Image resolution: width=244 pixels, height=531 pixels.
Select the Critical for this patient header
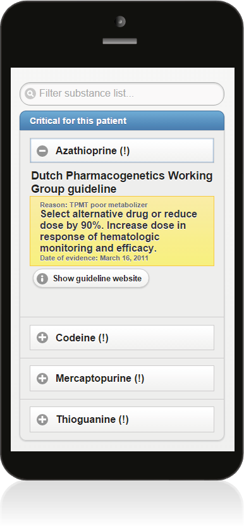coord(122,121)
